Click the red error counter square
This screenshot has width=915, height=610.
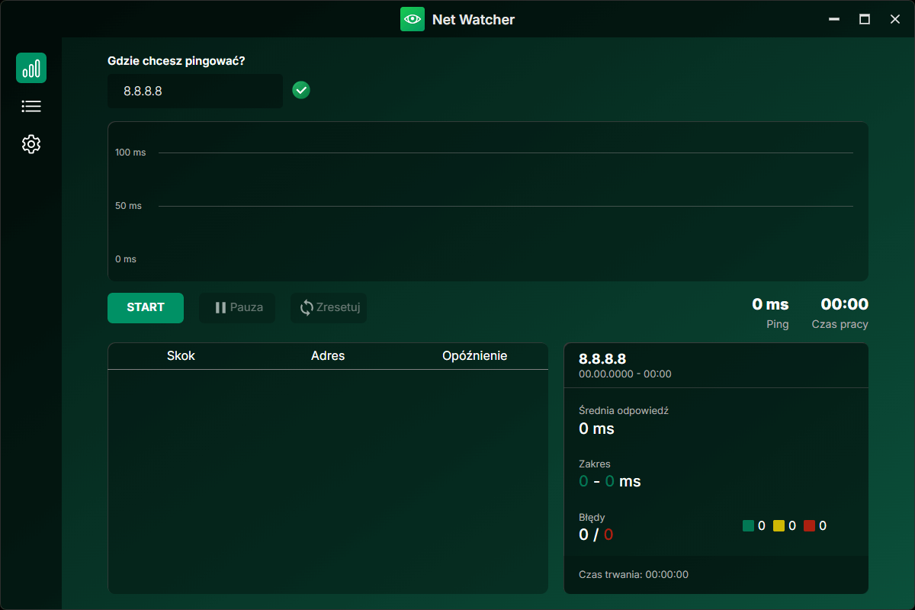(810, 525)
